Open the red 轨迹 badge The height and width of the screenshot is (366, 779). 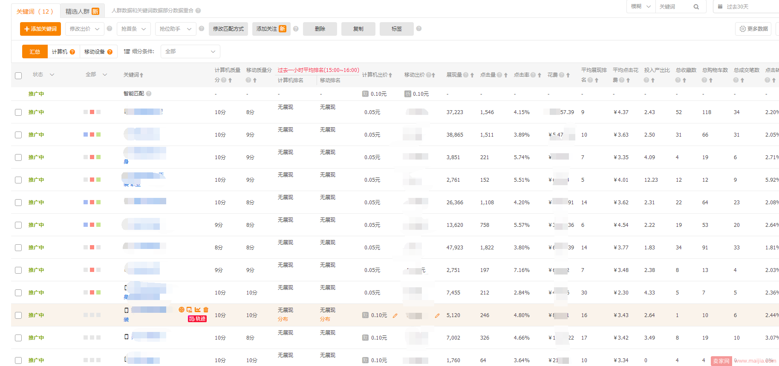197,319
